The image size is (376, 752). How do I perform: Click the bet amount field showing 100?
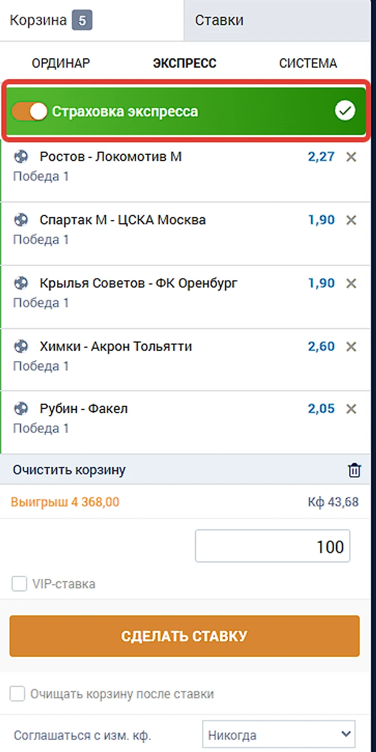point(272,546)
